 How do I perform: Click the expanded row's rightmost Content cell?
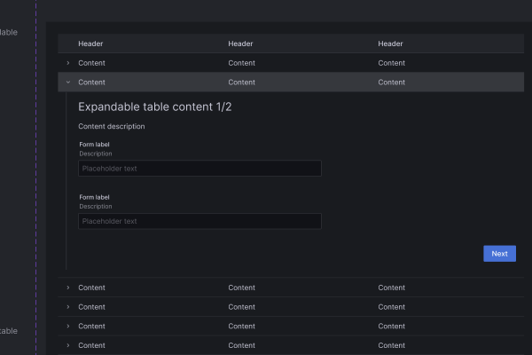coord(391,83)
